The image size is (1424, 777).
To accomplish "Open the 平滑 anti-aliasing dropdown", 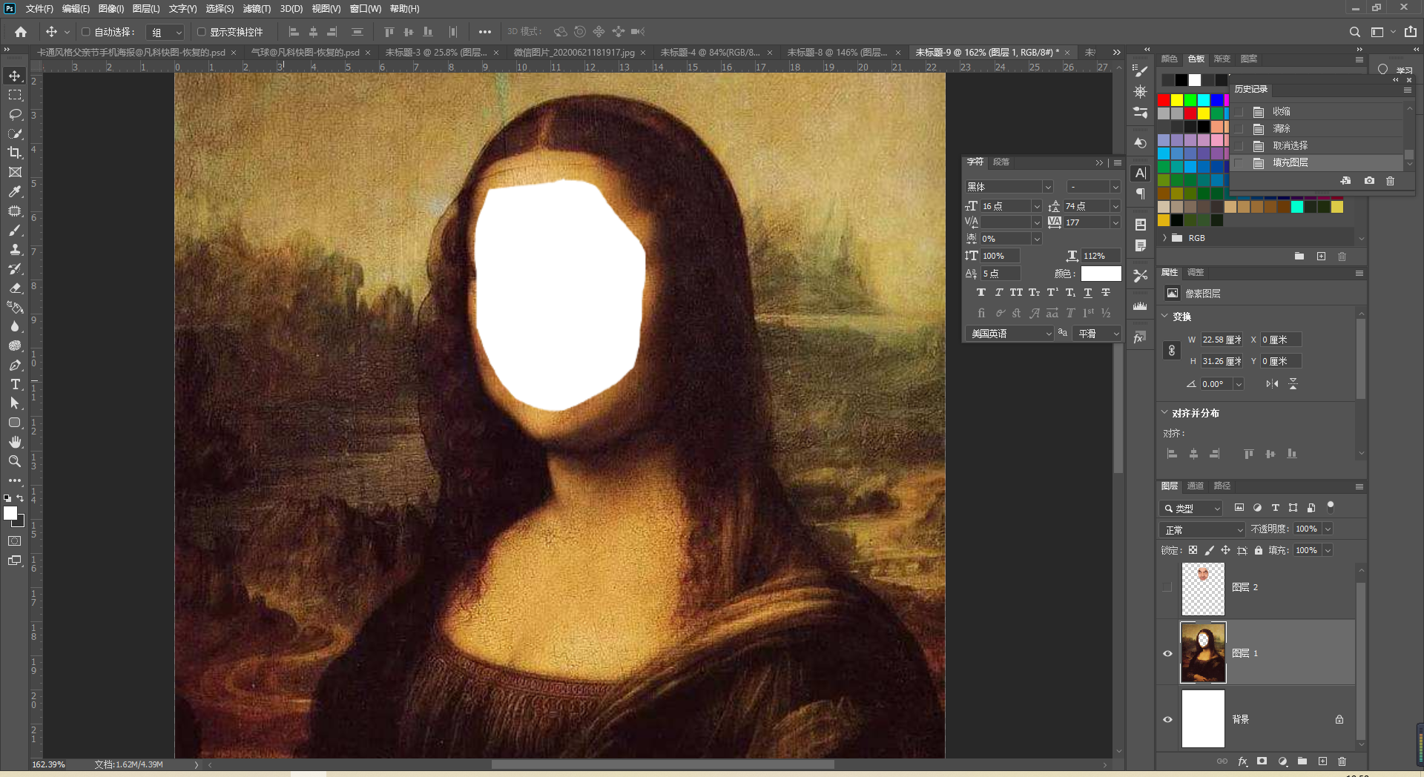I will 1098,334.
